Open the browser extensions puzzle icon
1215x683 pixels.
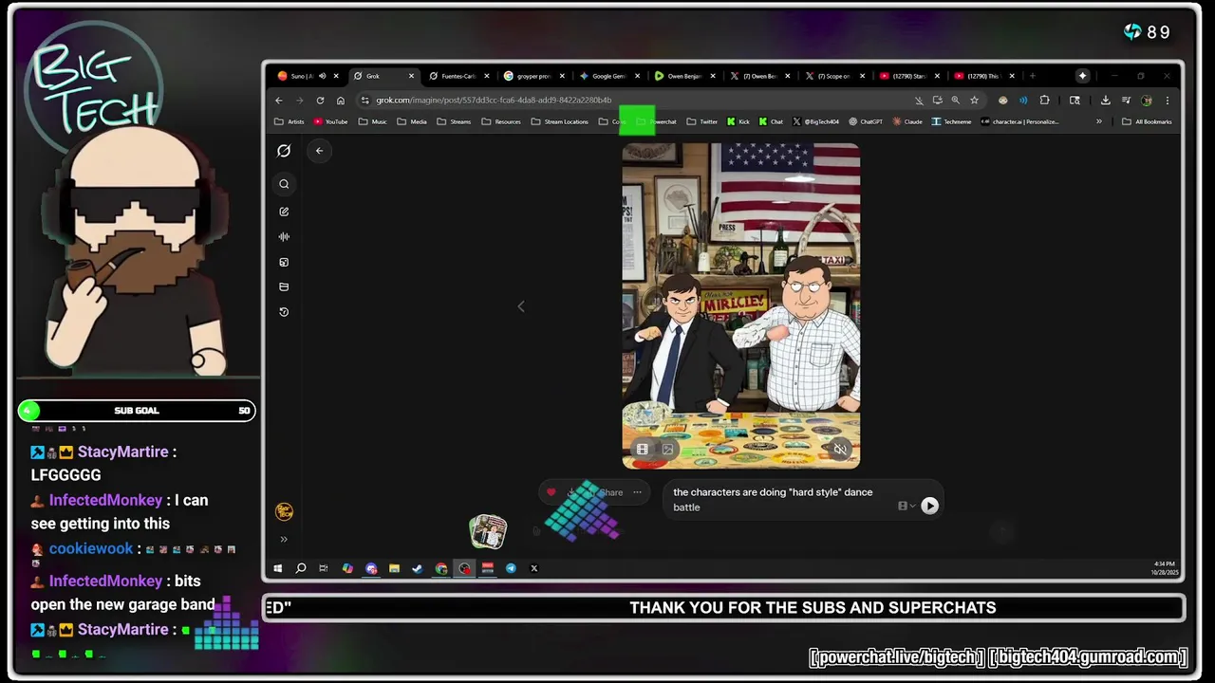[1045, 101]
